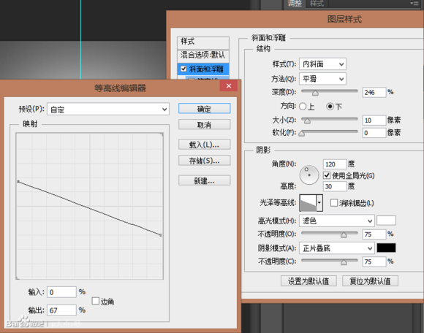This screenshot has height=333, width=424.
Task: Uncheck 使用全局光 option
Action: pos(327,175)
